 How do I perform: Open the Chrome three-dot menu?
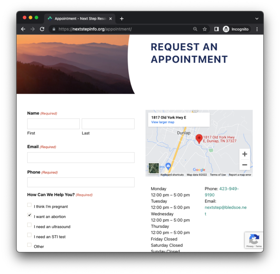point(257,29)
